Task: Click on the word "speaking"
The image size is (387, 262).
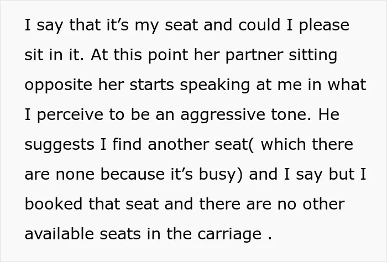Action: (215, 85)
